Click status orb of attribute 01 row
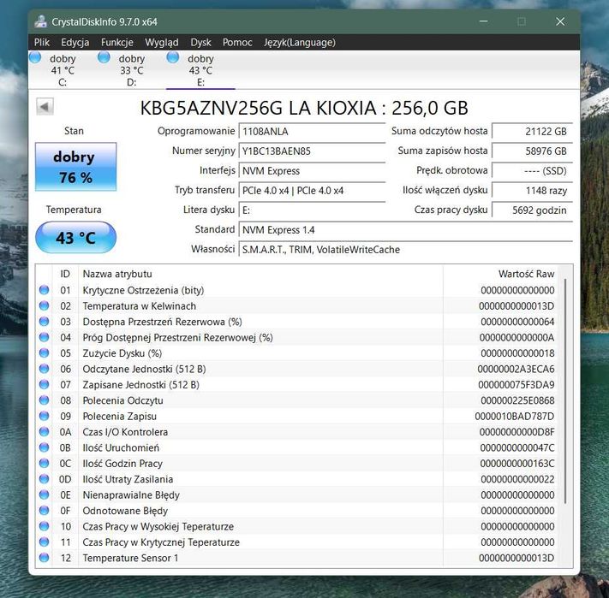The image size is (609, 598). point(45,290)
